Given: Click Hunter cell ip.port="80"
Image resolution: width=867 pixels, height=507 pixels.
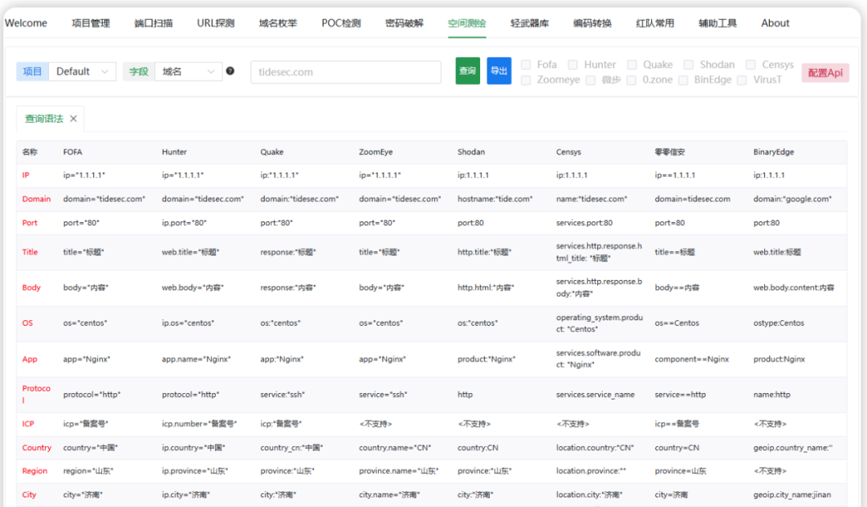Looking at the screenshot, I should click(x=184, y=222).
